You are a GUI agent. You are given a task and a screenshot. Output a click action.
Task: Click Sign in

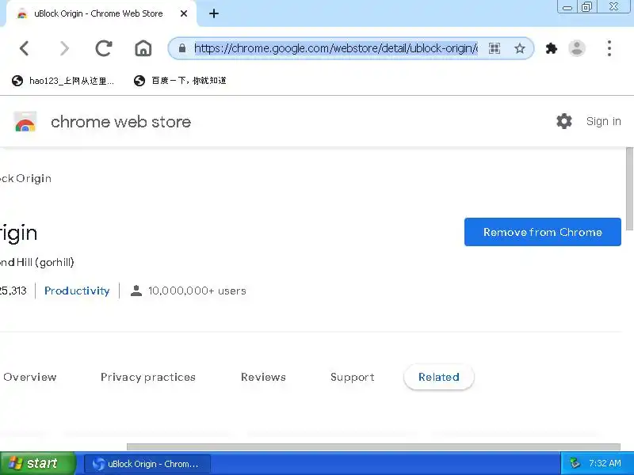(603, 121)
